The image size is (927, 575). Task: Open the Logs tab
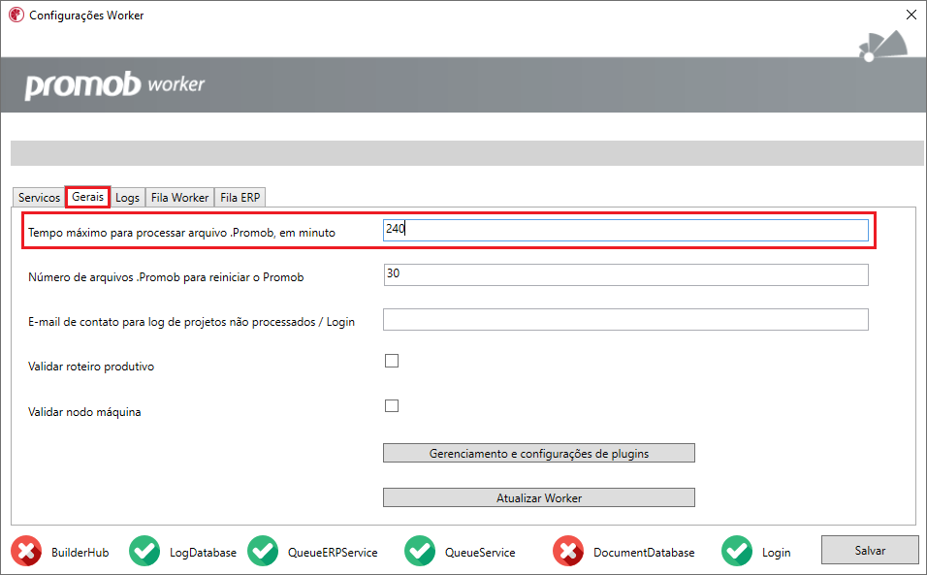(127, 198)
